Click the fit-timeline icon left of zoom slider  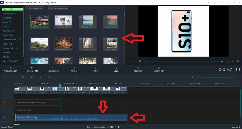pyautogui.click(x=193, y=77)
